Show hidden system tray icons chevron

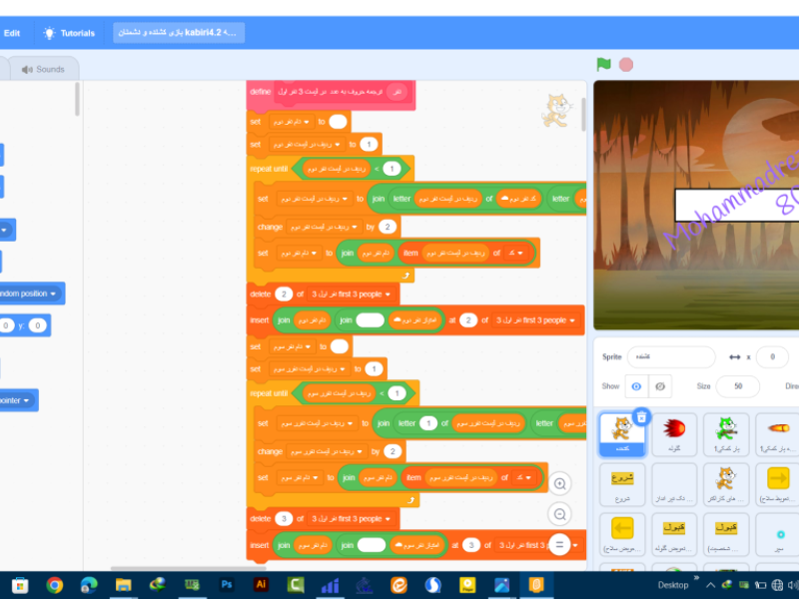click(710, 585)
